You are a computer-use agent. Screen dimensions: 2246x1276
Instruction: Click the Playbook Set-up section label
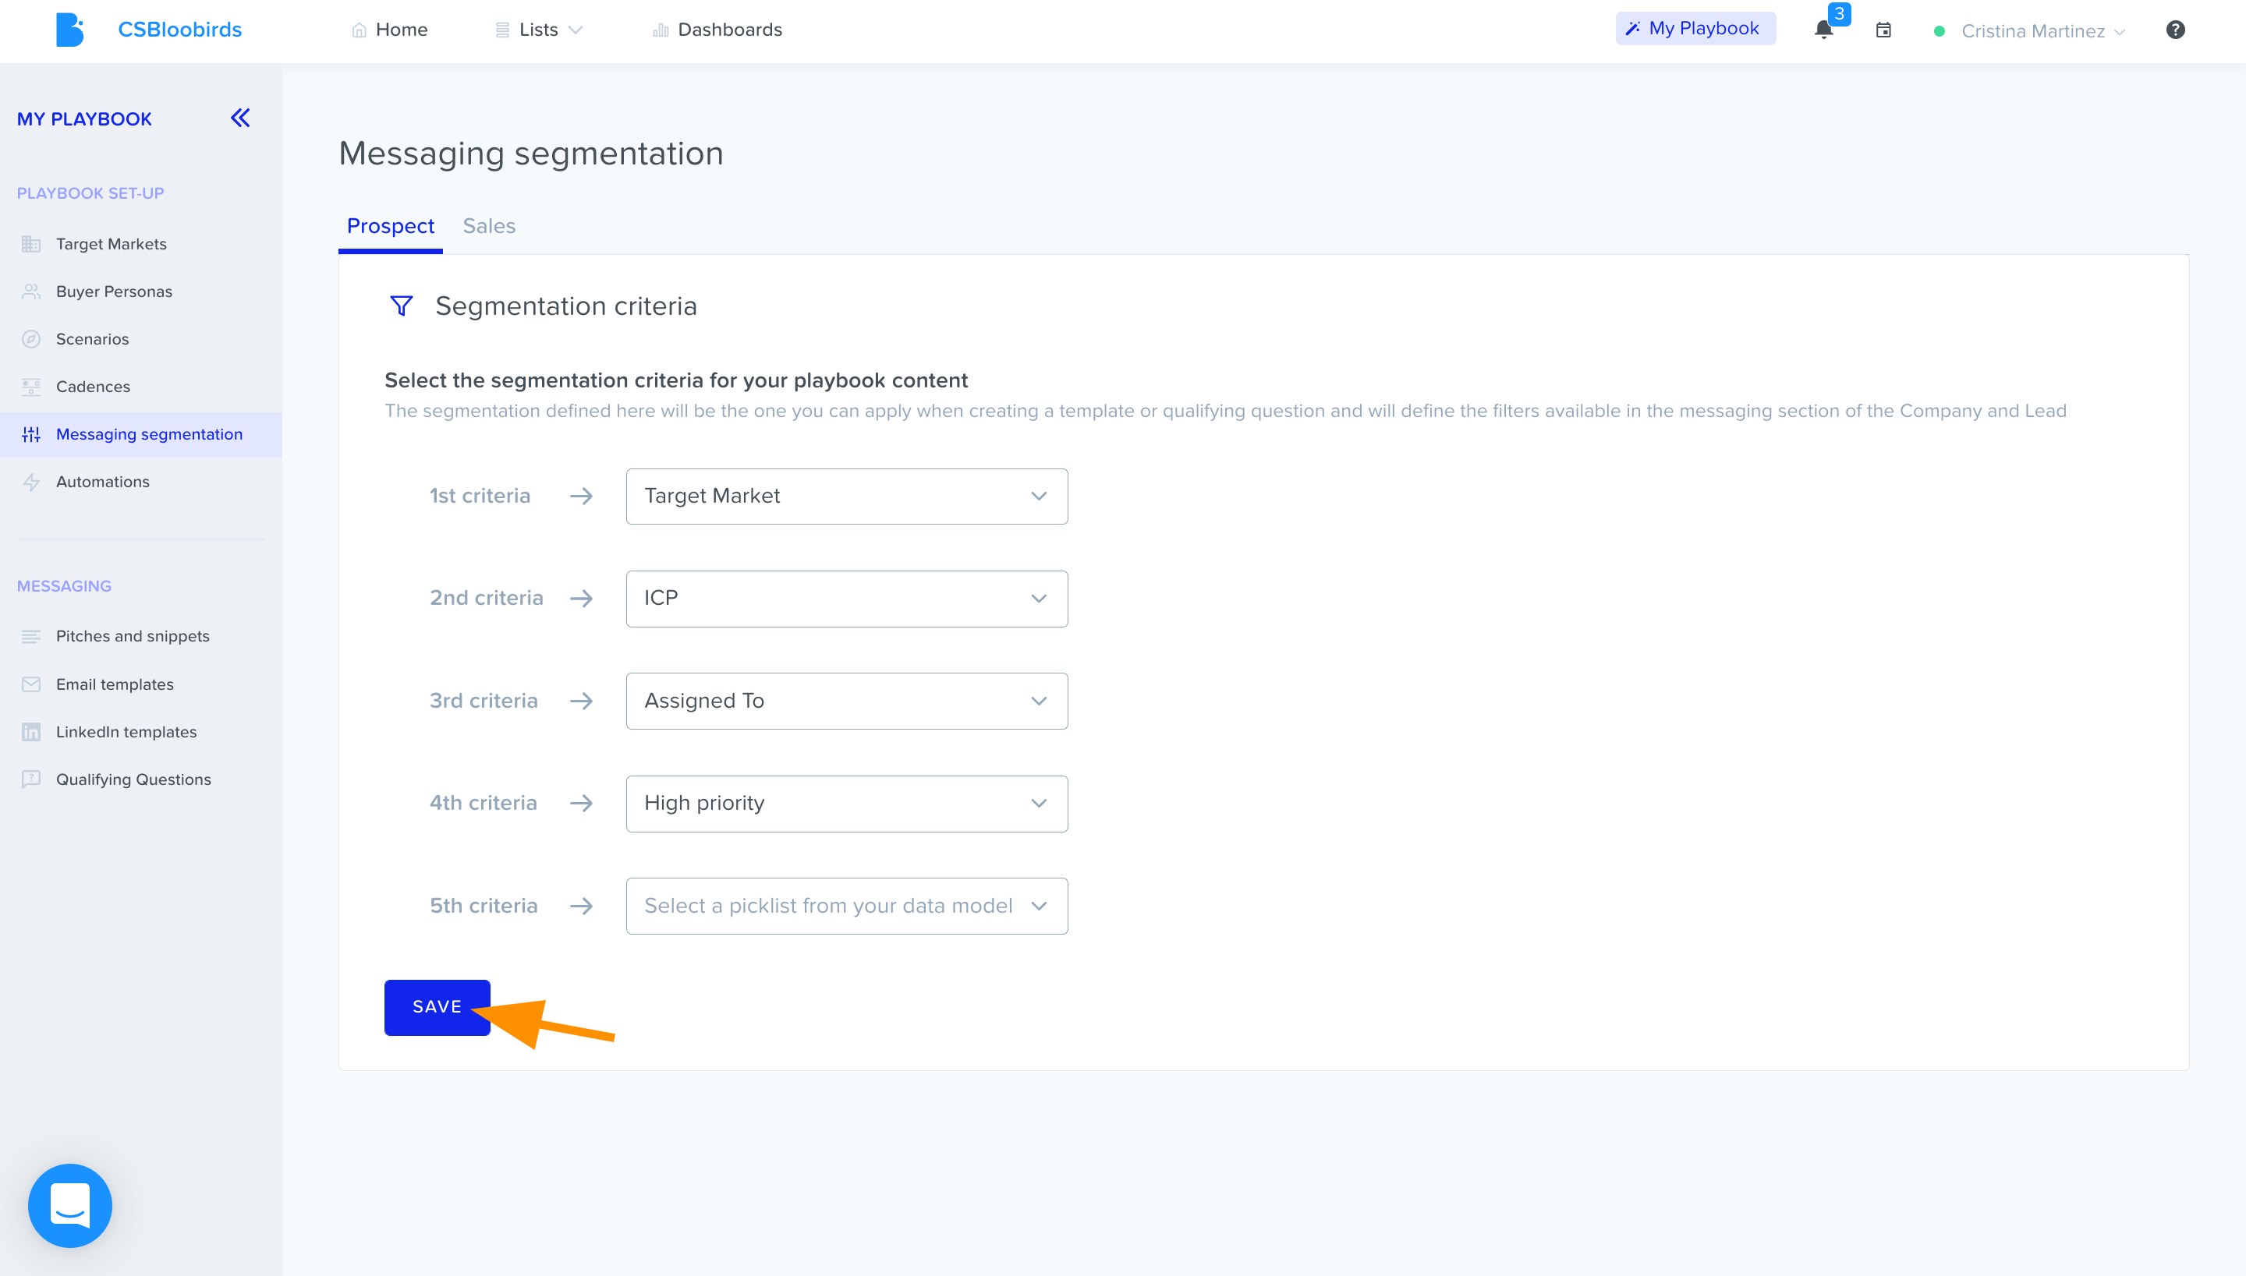(x=90, y=193)
